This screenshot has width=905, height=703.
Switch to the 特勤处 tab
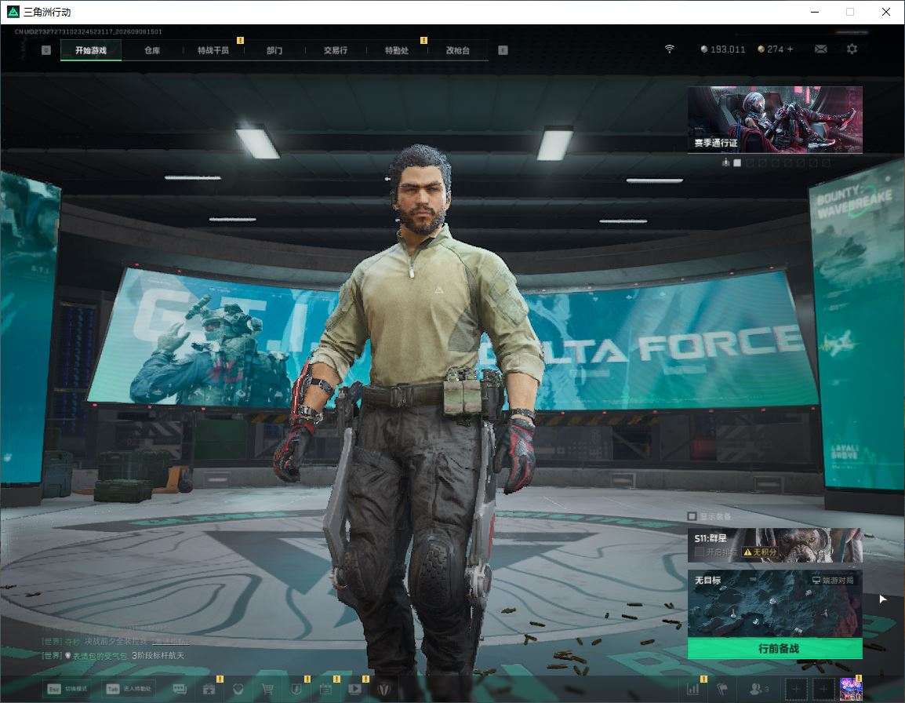[397, 50]
